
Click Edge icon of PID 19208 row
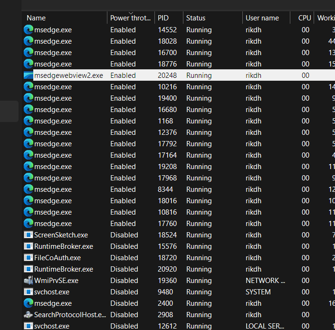point(29,167)
